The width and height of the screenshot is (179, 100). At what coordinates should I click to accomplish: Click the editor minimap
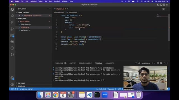pos(162,16)
